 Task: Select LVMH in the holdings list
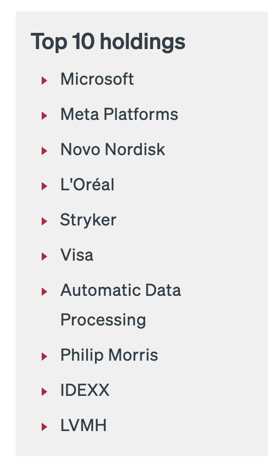(83, 425)
